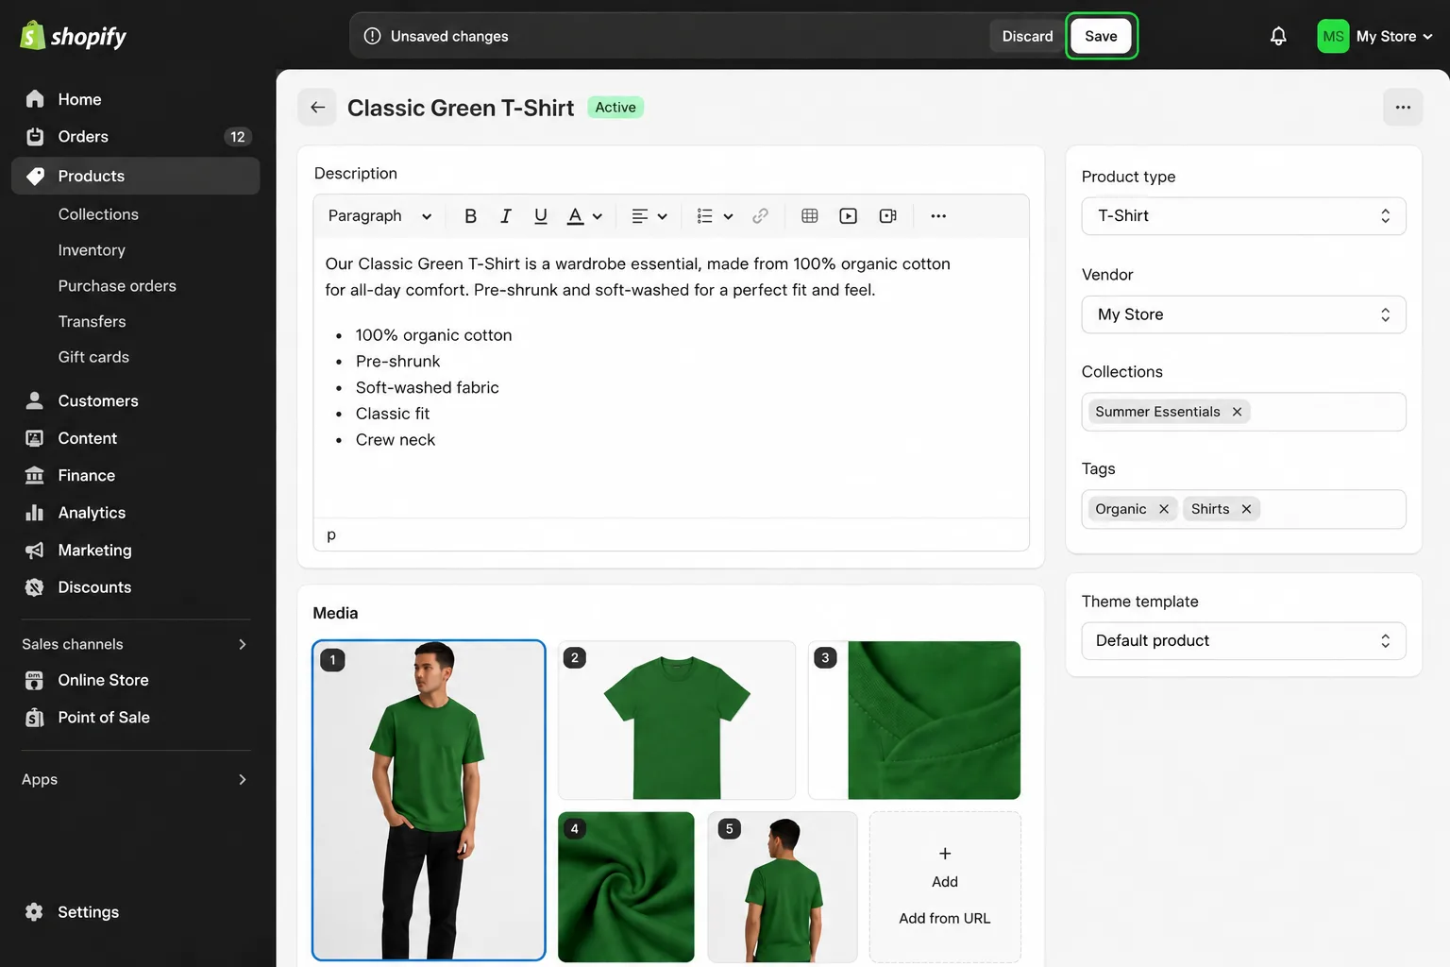Open the Vendor dropdown

coord(1243,314)
